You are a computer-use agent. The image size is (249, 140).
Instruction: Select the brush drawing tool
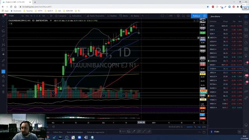coord(4,35)
